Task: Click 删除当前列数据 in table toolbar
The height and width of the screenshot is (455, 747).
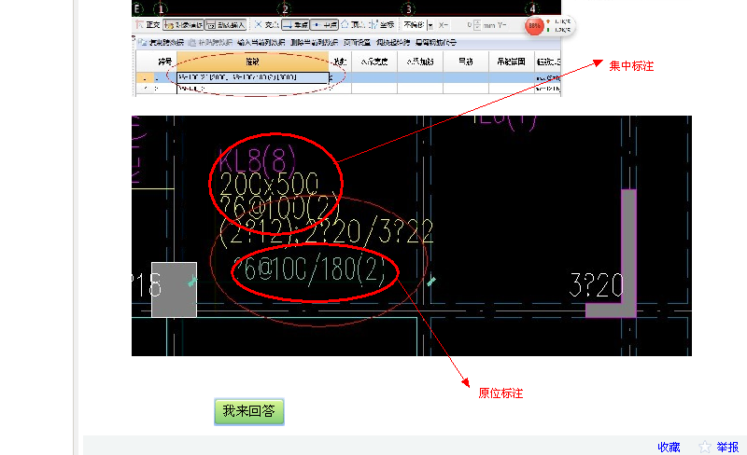Action: coord(315,42)
